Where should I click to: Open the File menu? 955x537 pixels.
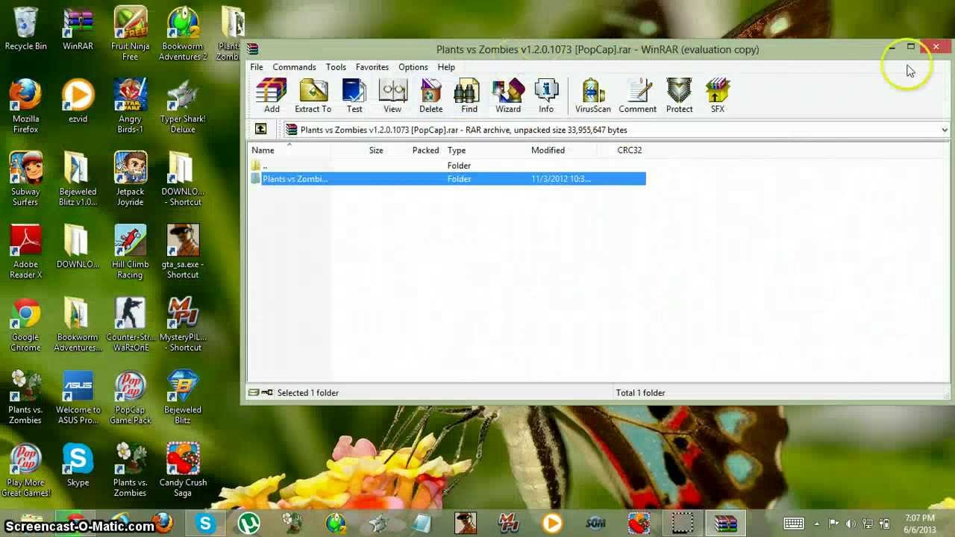(256, 67)
